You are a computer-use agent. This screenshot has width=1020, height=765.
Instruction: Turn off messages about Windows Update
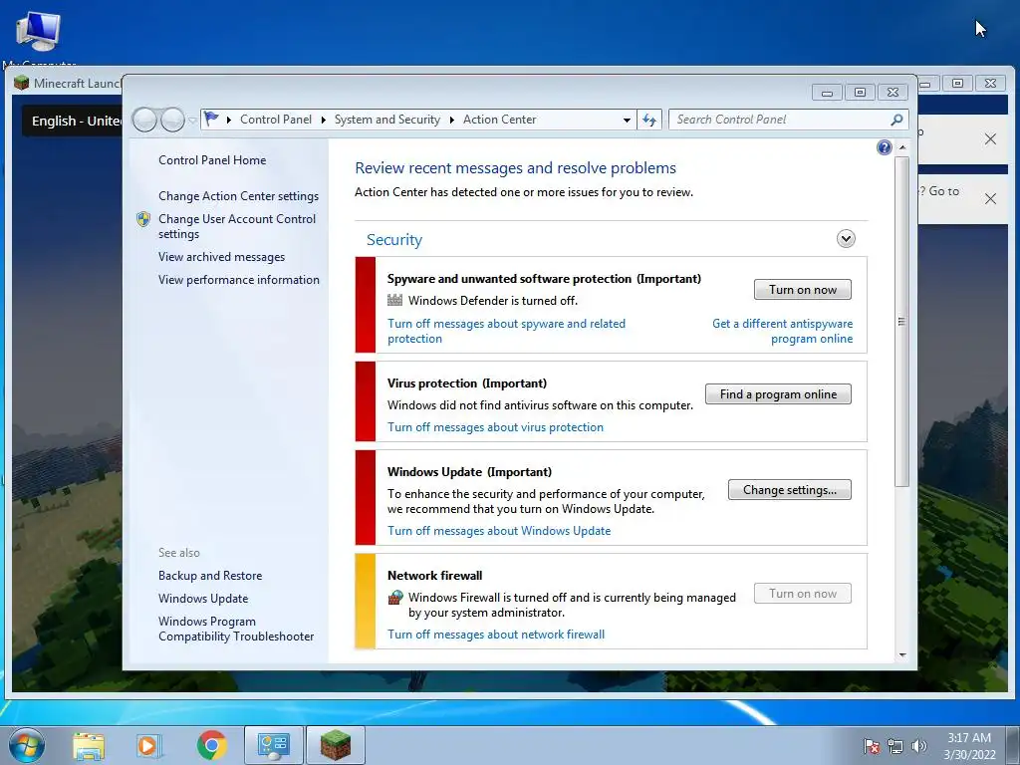[x=499, y=531]
